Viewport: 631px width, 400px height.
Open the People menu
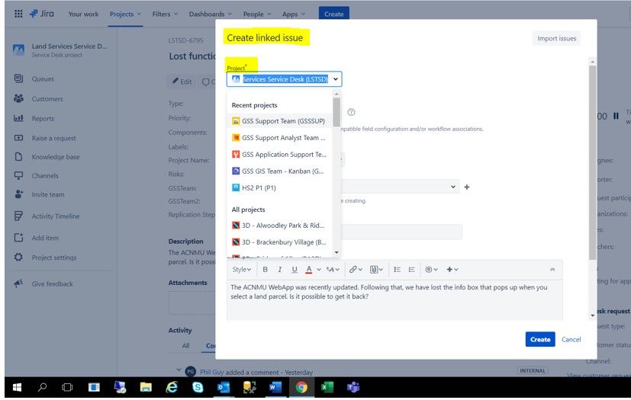[257, 14]
